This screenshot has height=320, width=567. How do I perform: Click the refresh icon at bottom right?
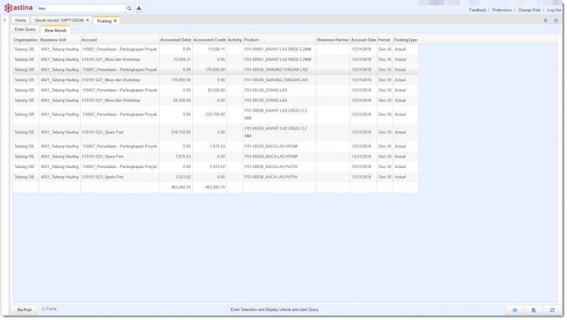[552, 310]
